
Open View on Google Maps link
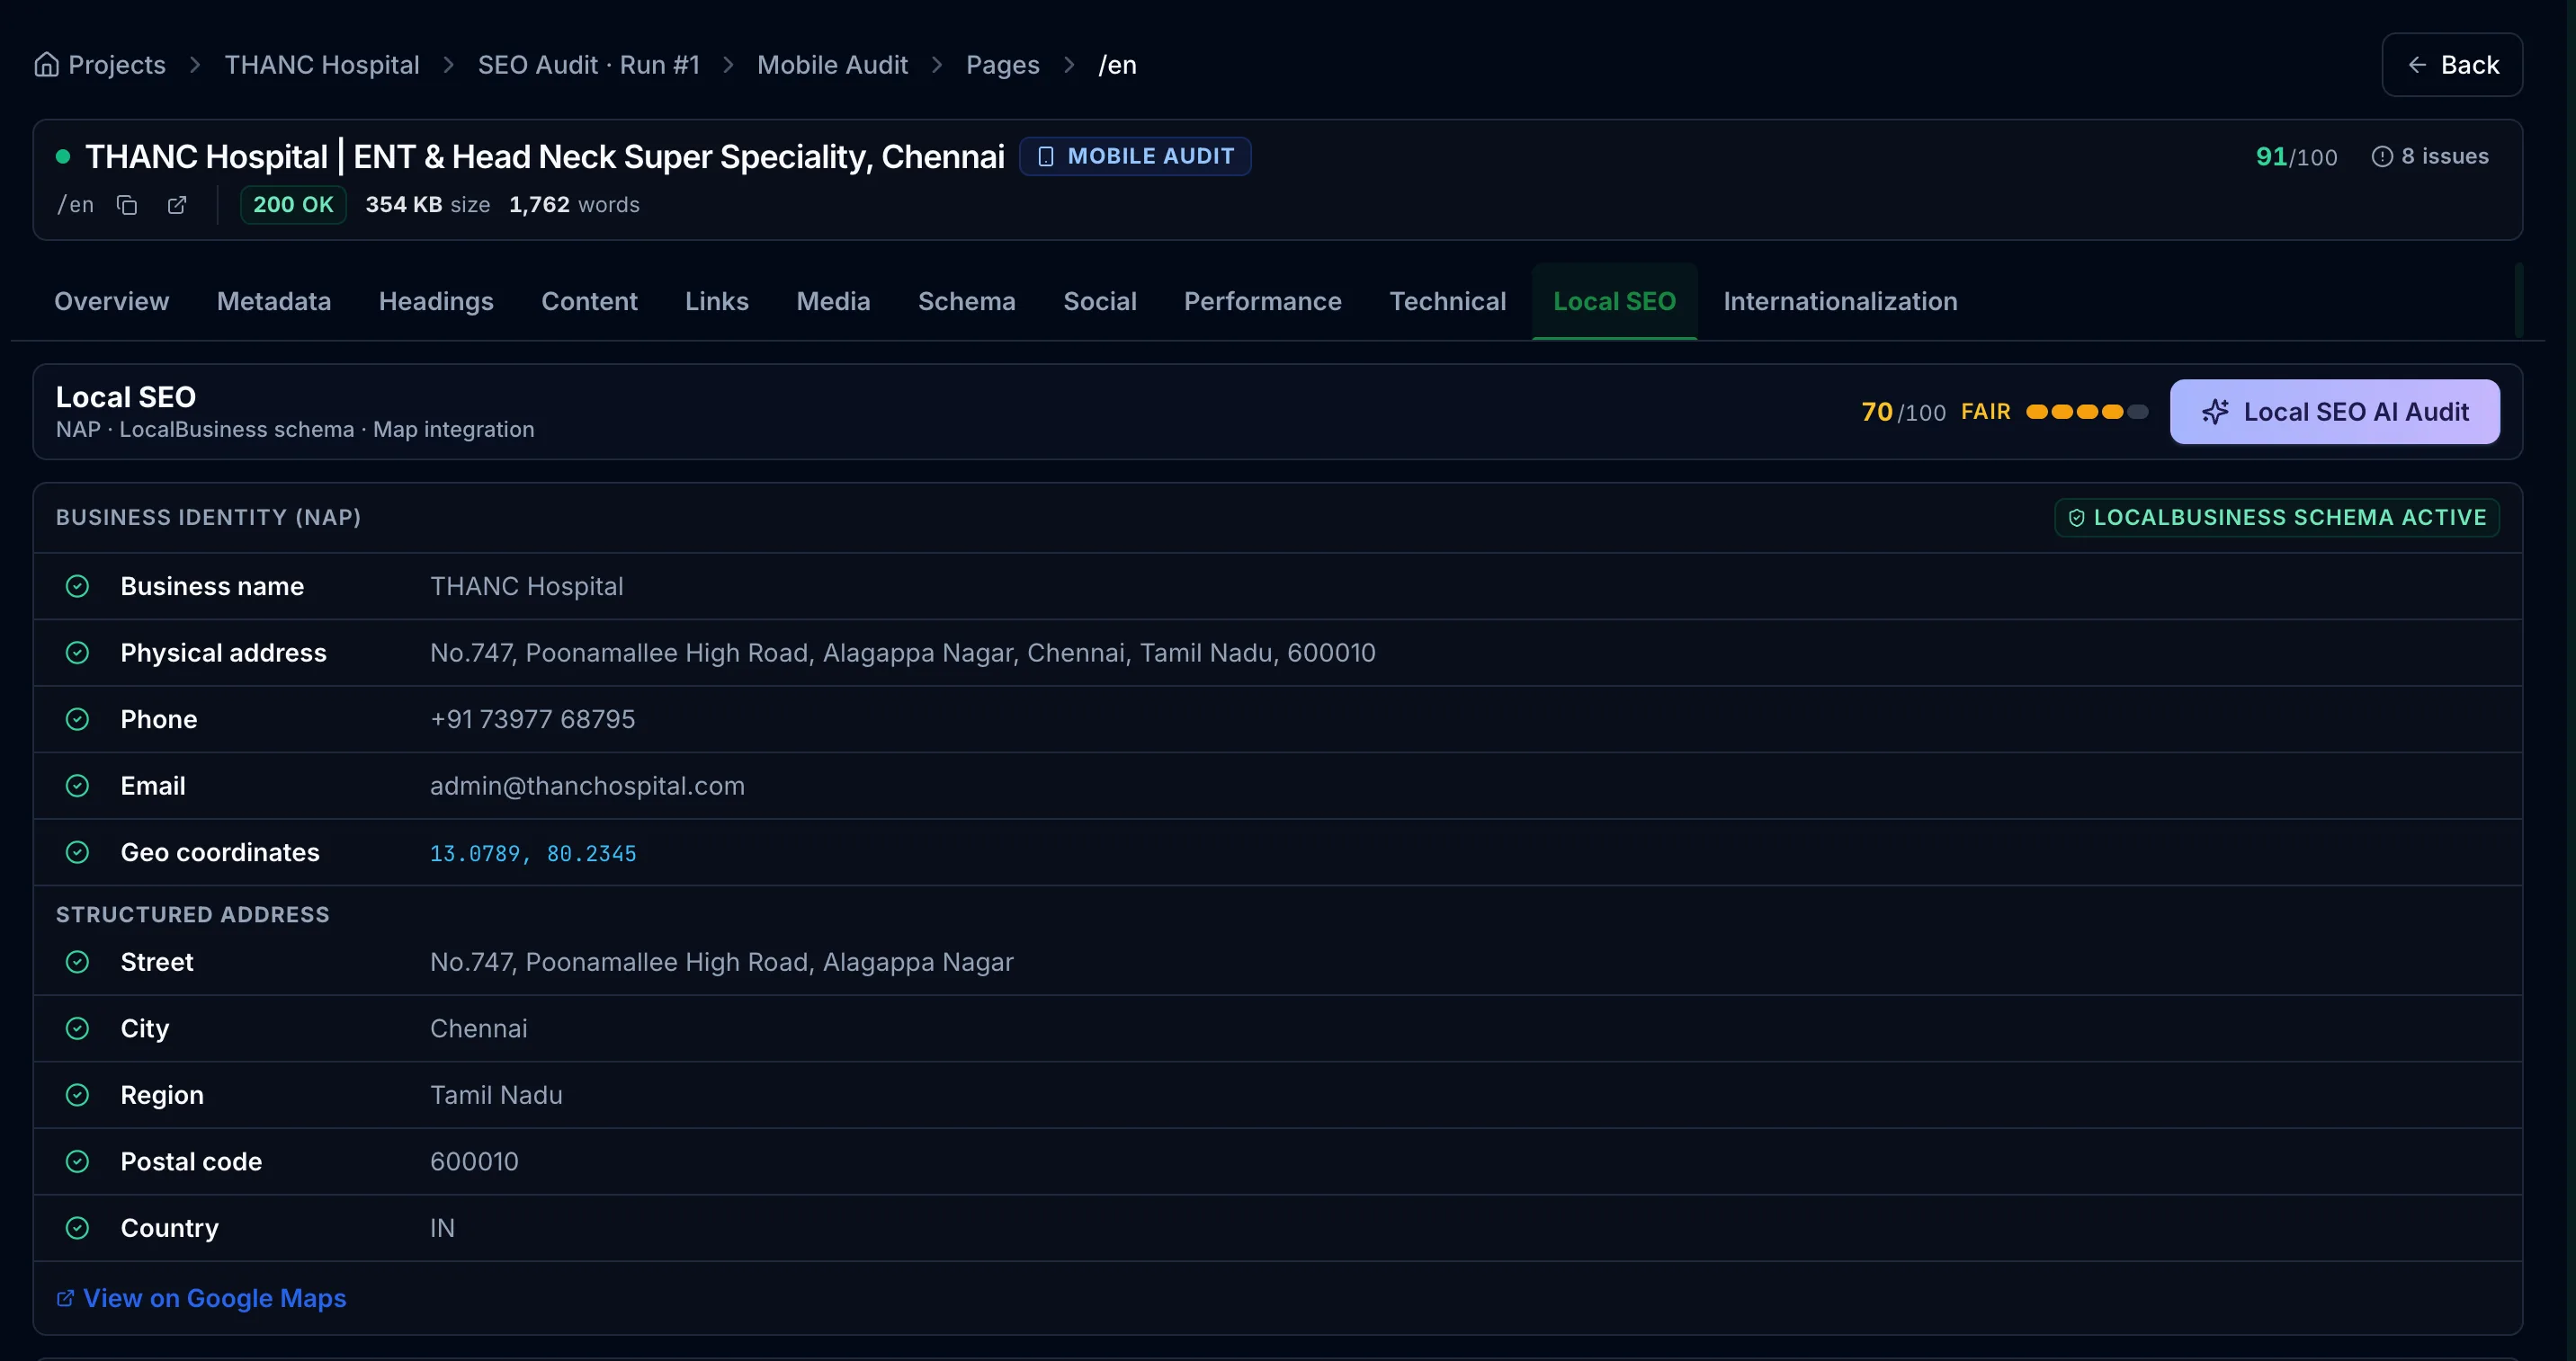coord(201,1298)
